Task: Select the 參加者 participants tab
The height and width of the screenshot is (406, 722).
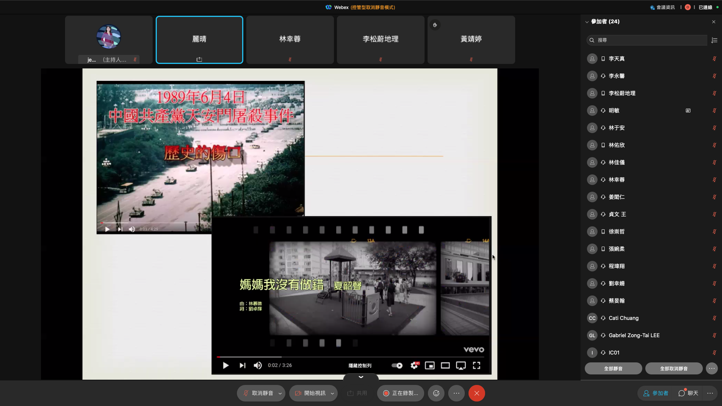Action: [656, 393]
